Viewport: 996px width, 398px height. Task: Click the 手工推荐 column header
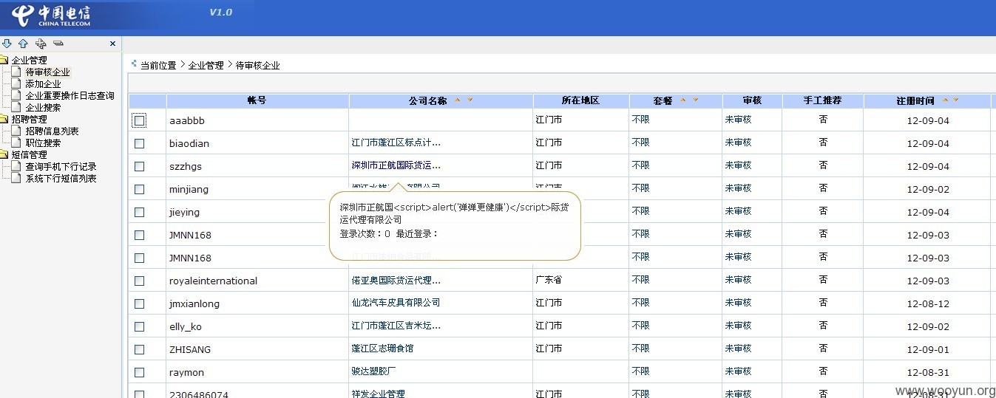pos(822,100)
